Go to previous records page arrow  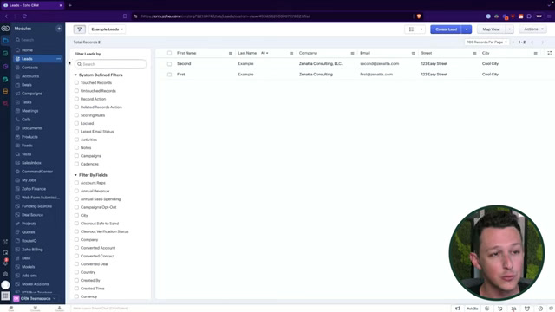coord(532,42)
